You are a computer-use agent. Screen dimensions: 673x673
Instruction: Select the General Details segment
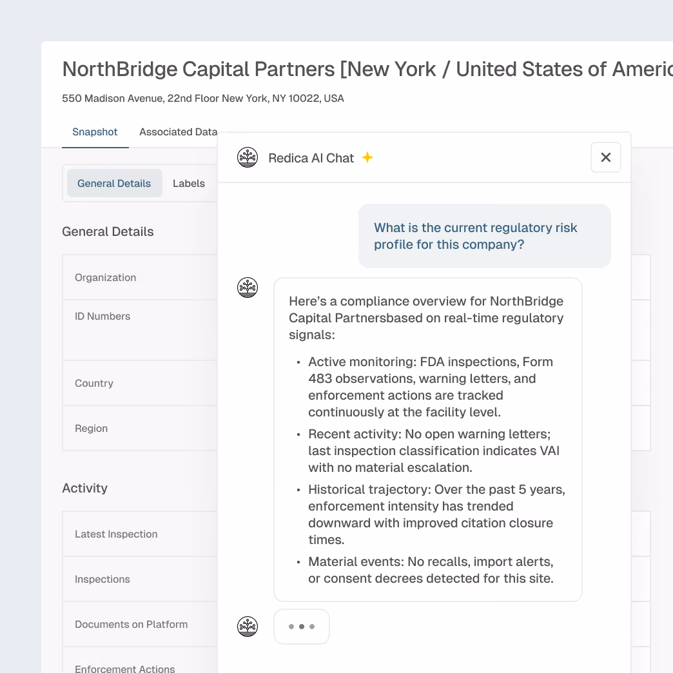pos(114,183)
